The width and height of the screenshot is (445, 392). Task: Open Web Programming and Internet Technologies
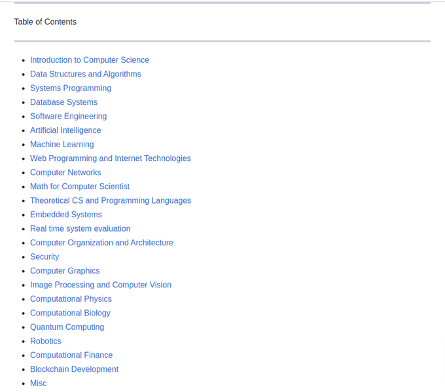(111, 158)
